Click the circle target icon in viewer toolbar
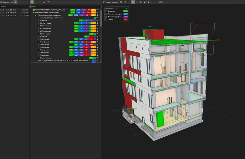The height and width of the screenshot is (159, 245). coord(121,2)
